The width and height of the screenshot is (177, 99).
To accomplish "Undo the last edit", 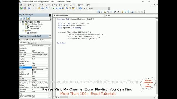I will coord(46,8).
